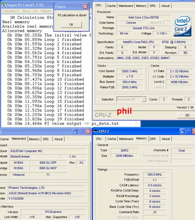Click the Intel Core 2 Duo logo
195x220 pixels.
pos(183,26)
